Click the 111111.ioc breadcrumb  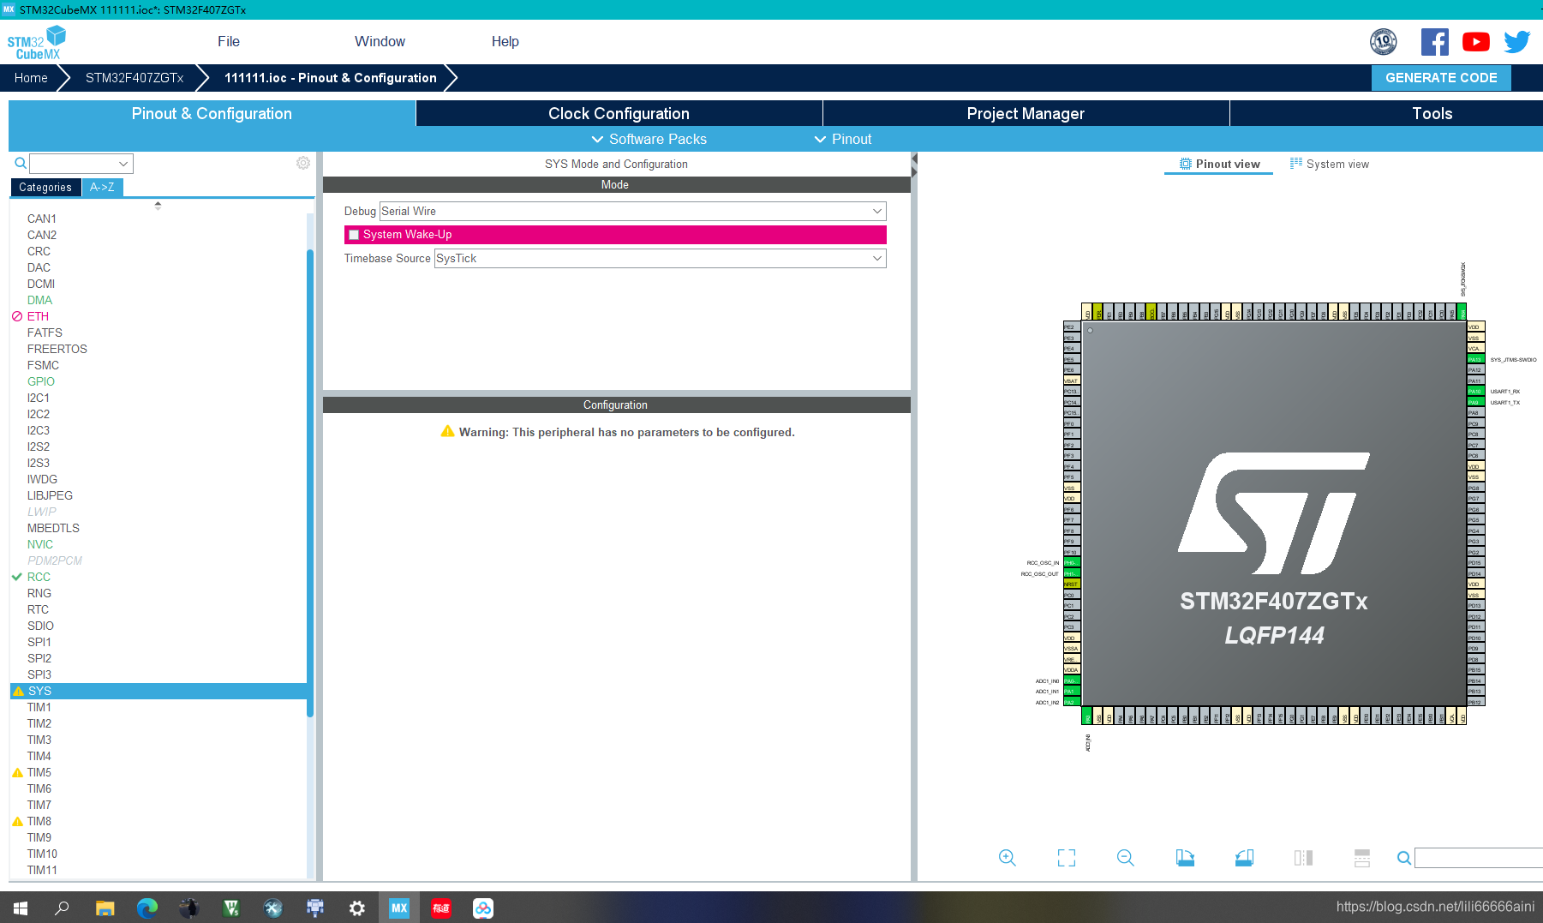330,78
